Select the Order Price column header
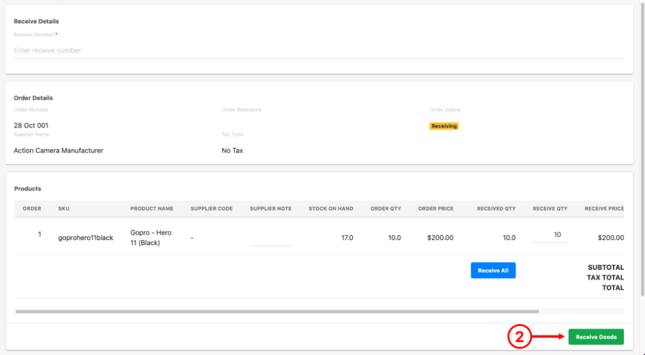Image resolution: width=645 pixels, height=355 pixels. tap(436, 209)
